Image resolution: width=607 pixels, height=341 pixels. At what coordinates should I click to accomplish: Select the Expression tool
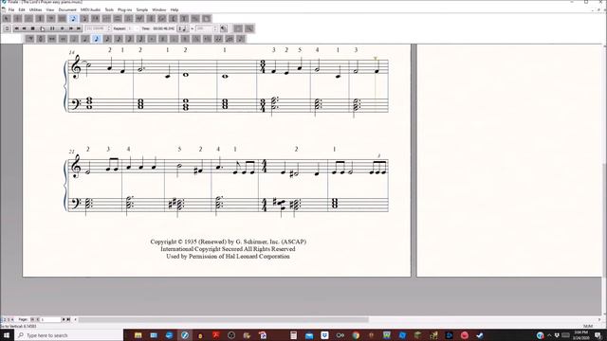[x=139, y=19]
